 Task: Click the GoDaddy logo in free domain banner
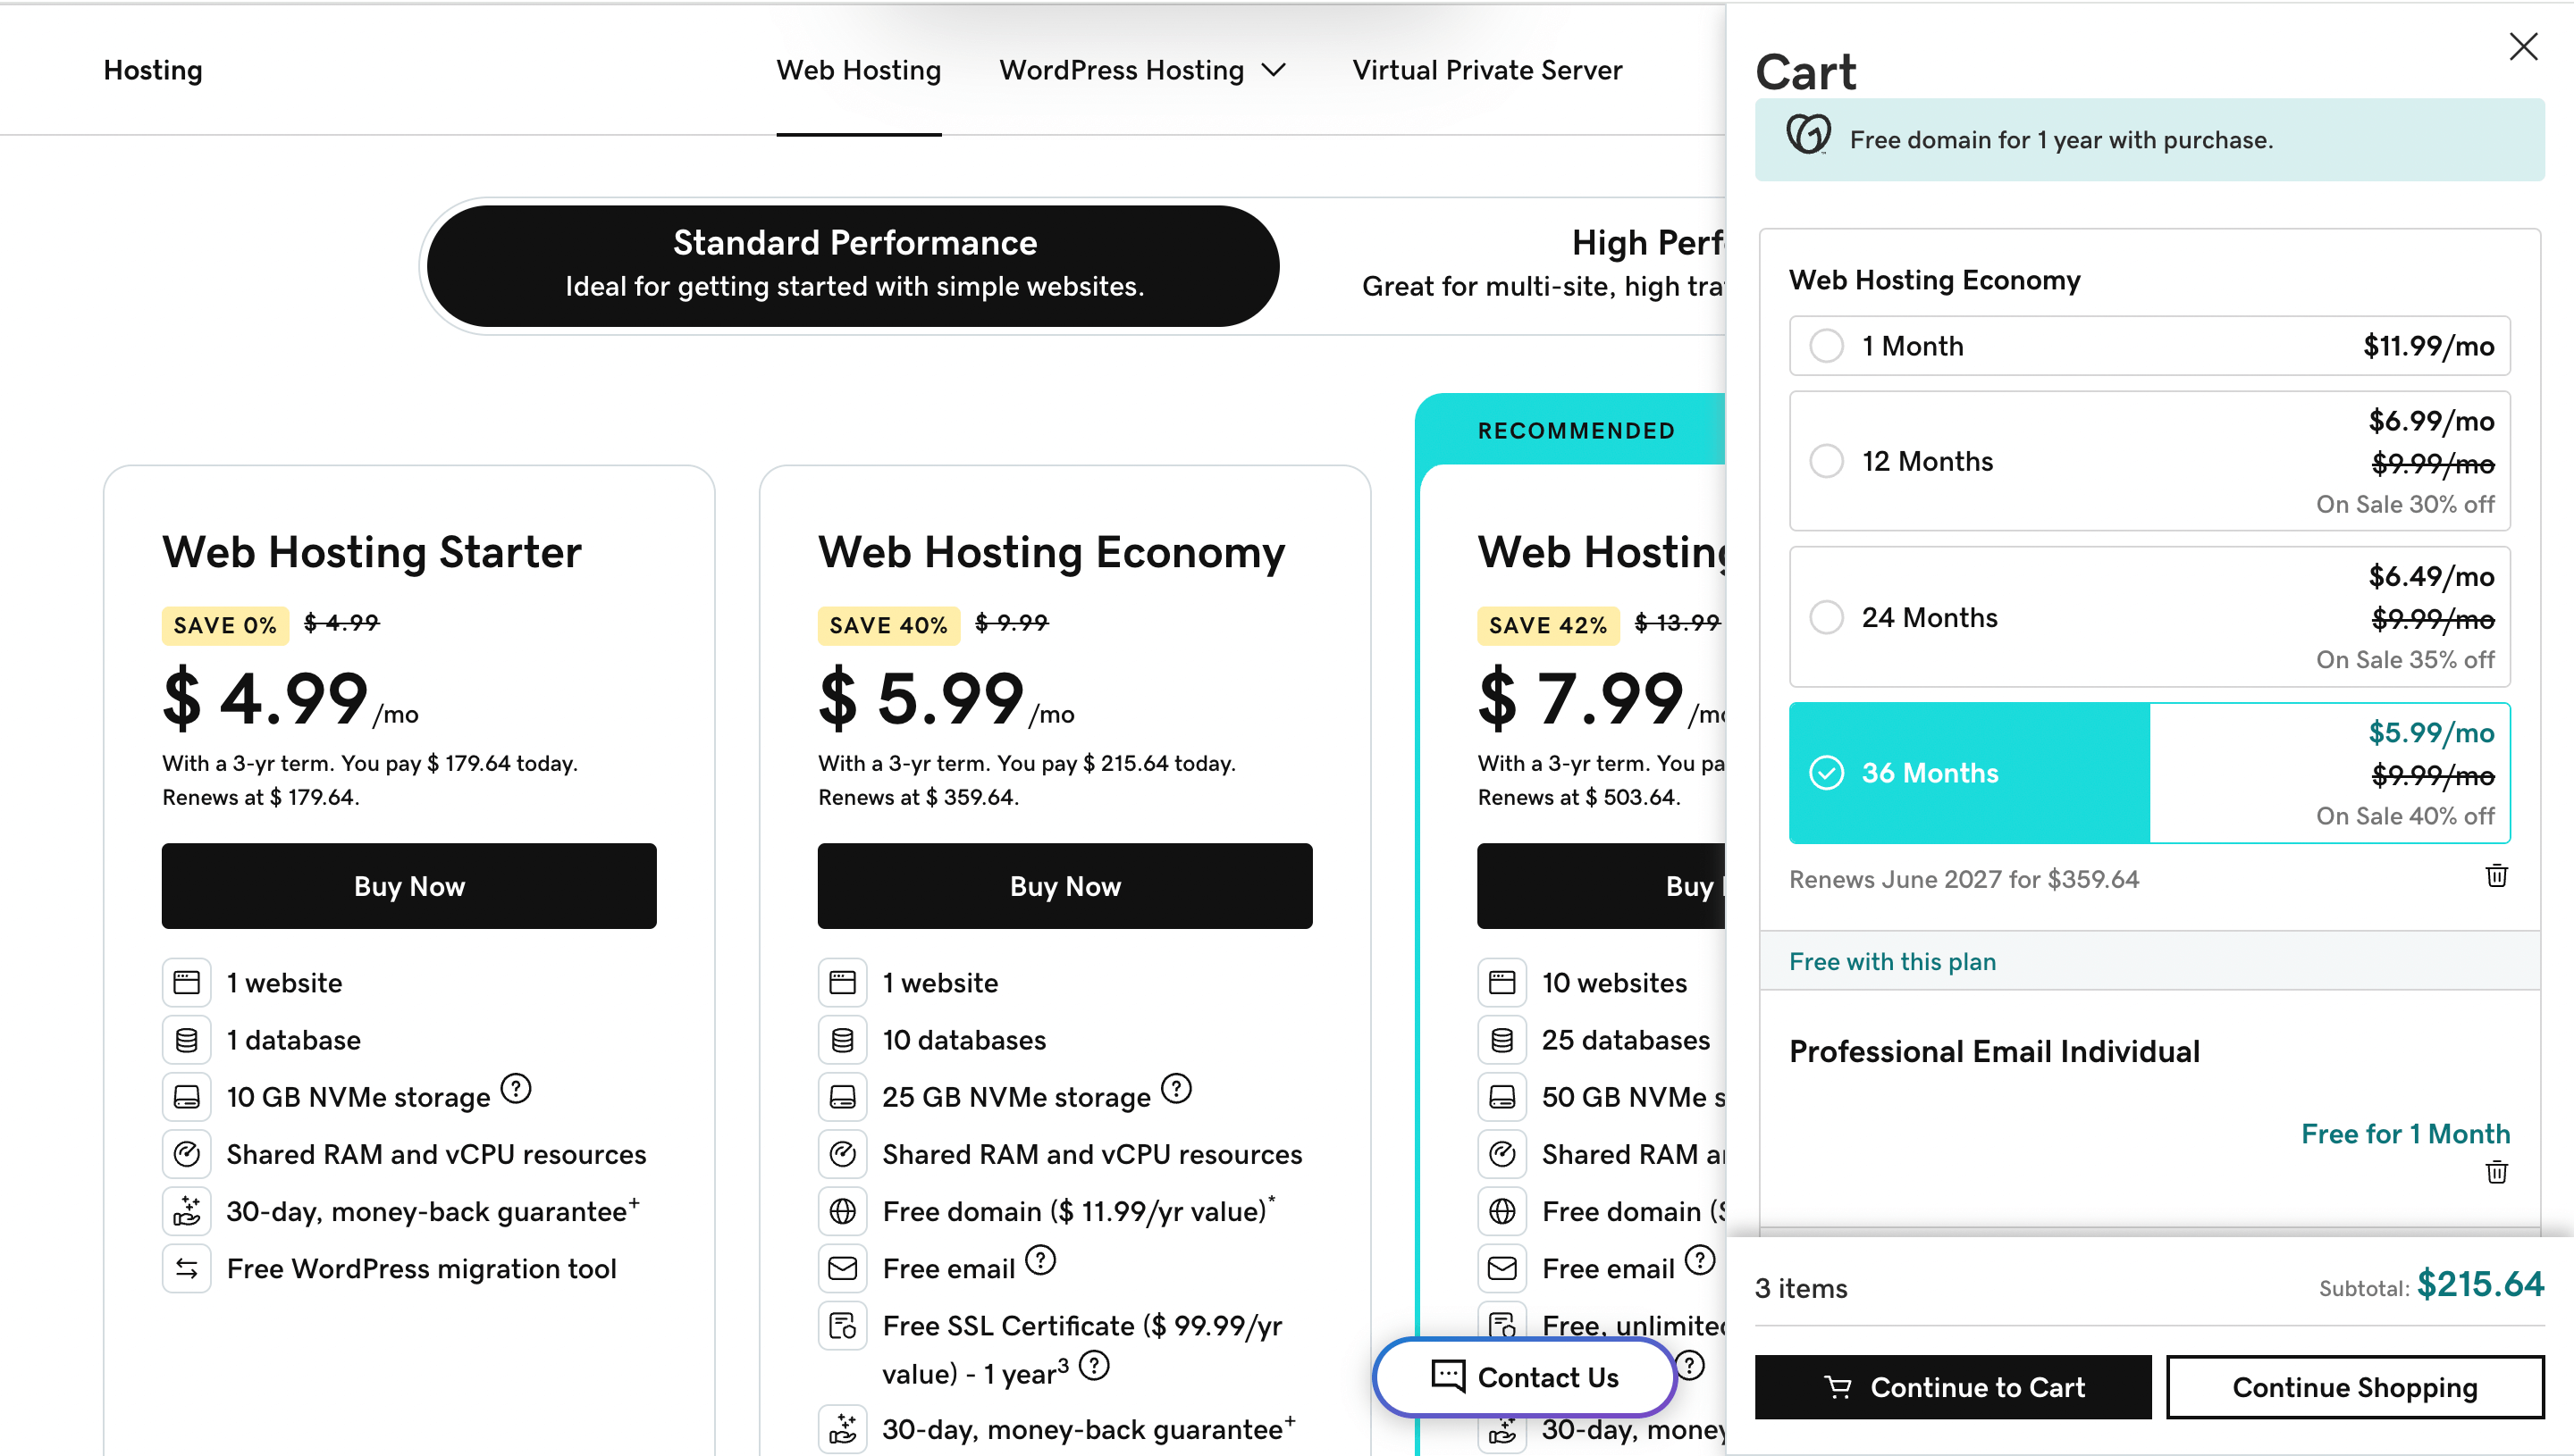pos(1809,135)
